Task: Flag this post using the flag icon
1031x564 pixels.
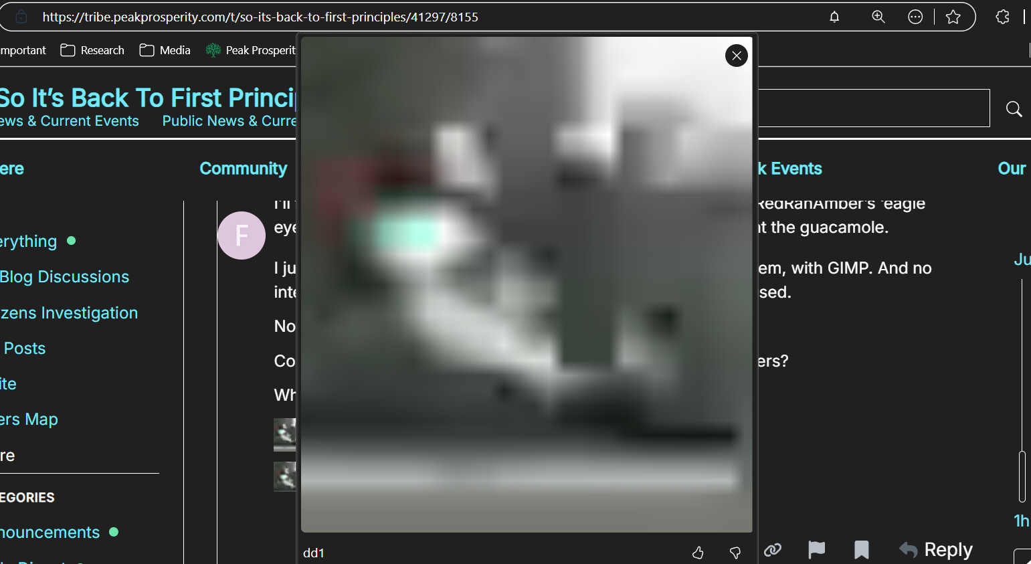Action: (x=816, y=550)
